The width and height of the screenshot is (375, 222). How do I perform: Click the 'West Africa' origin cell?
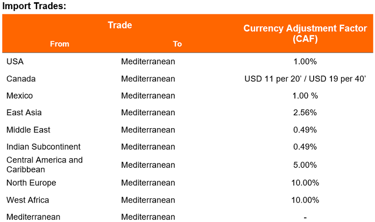click(27, 200)
